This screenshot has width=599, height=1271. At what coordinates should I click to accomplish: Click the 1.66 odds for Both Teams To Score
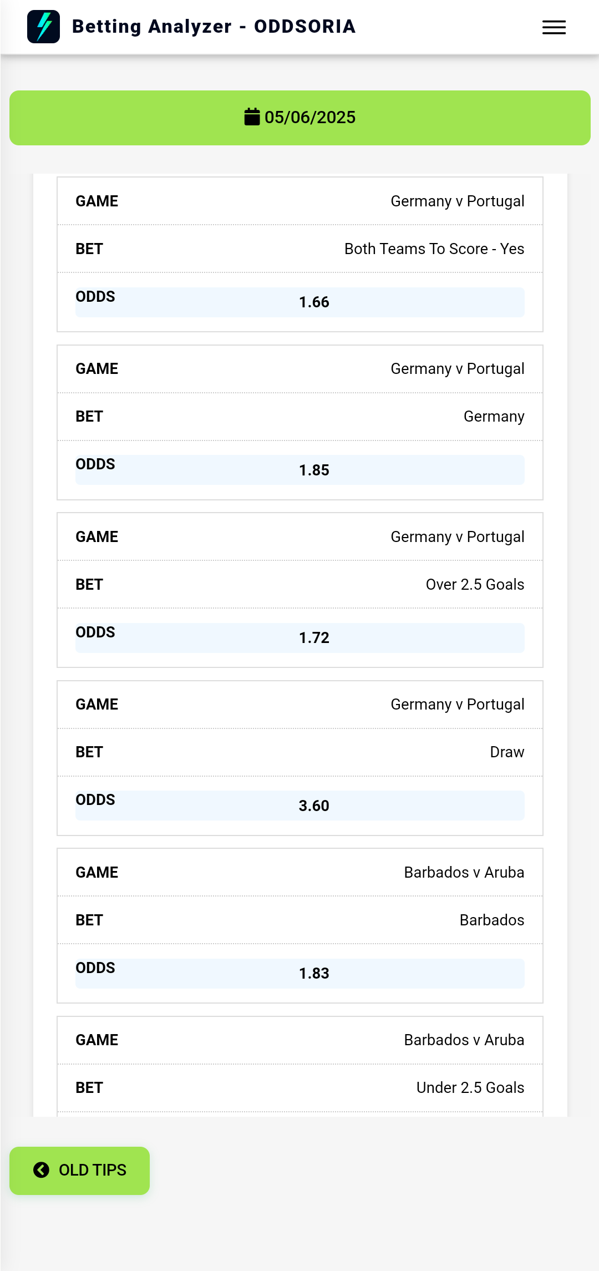314,302
